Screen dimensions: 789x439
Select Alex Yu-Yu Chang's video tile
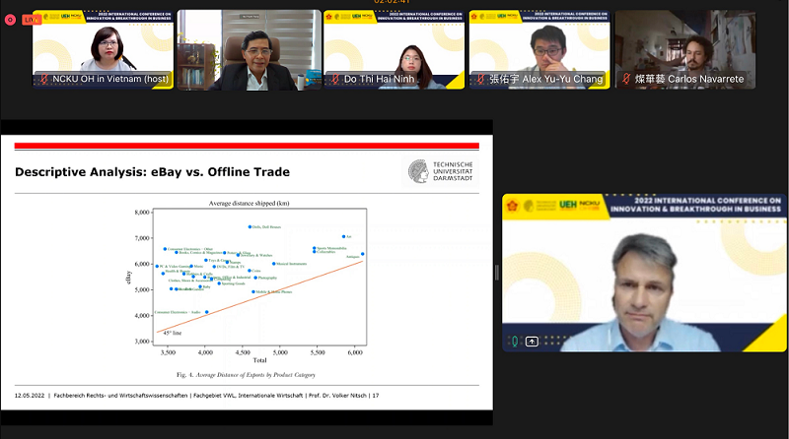[x=539, y=50]
